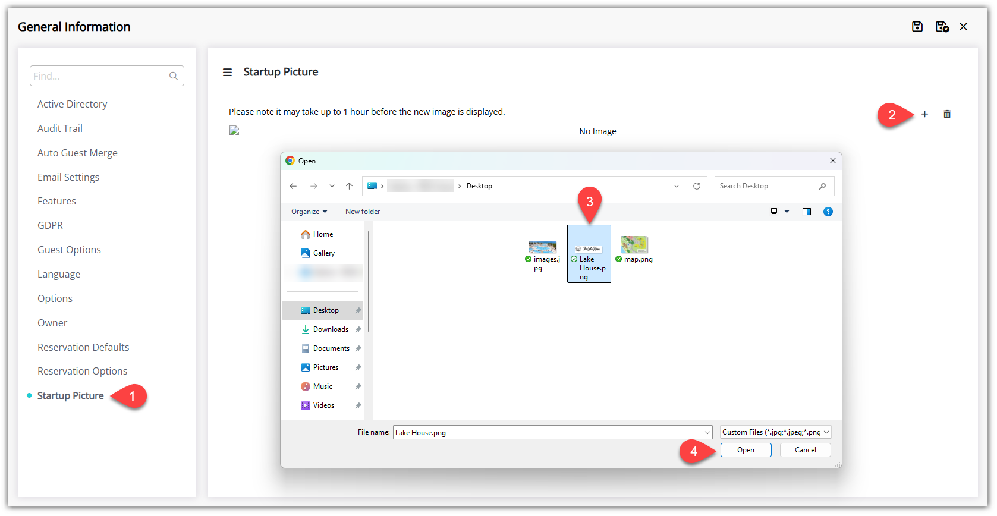Open the Custom Files type dropdown

coord(776,432)
